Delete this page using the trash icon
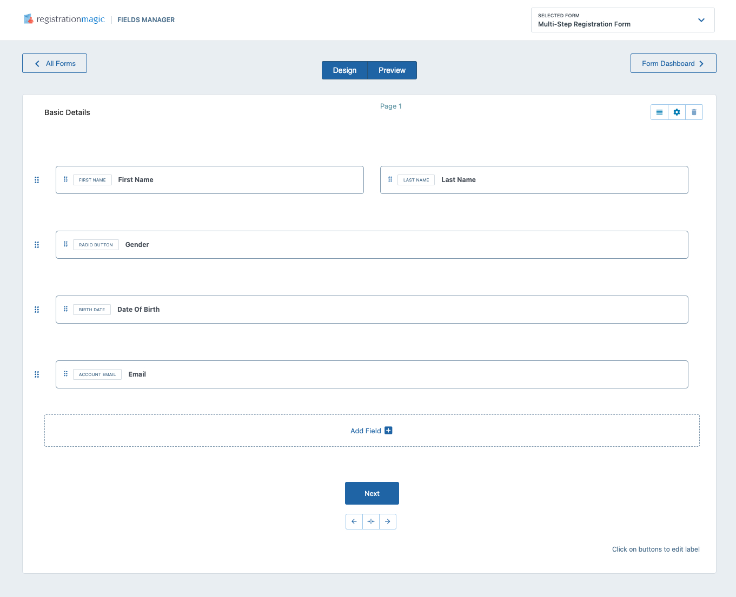 coord(694,112)
